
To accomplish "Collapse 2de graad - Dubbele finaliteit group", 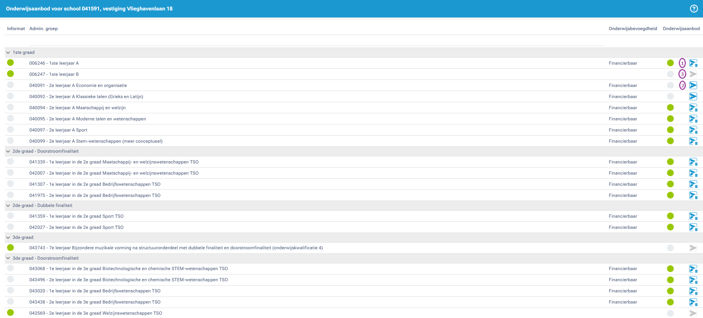I will click(x=8, y=206).
